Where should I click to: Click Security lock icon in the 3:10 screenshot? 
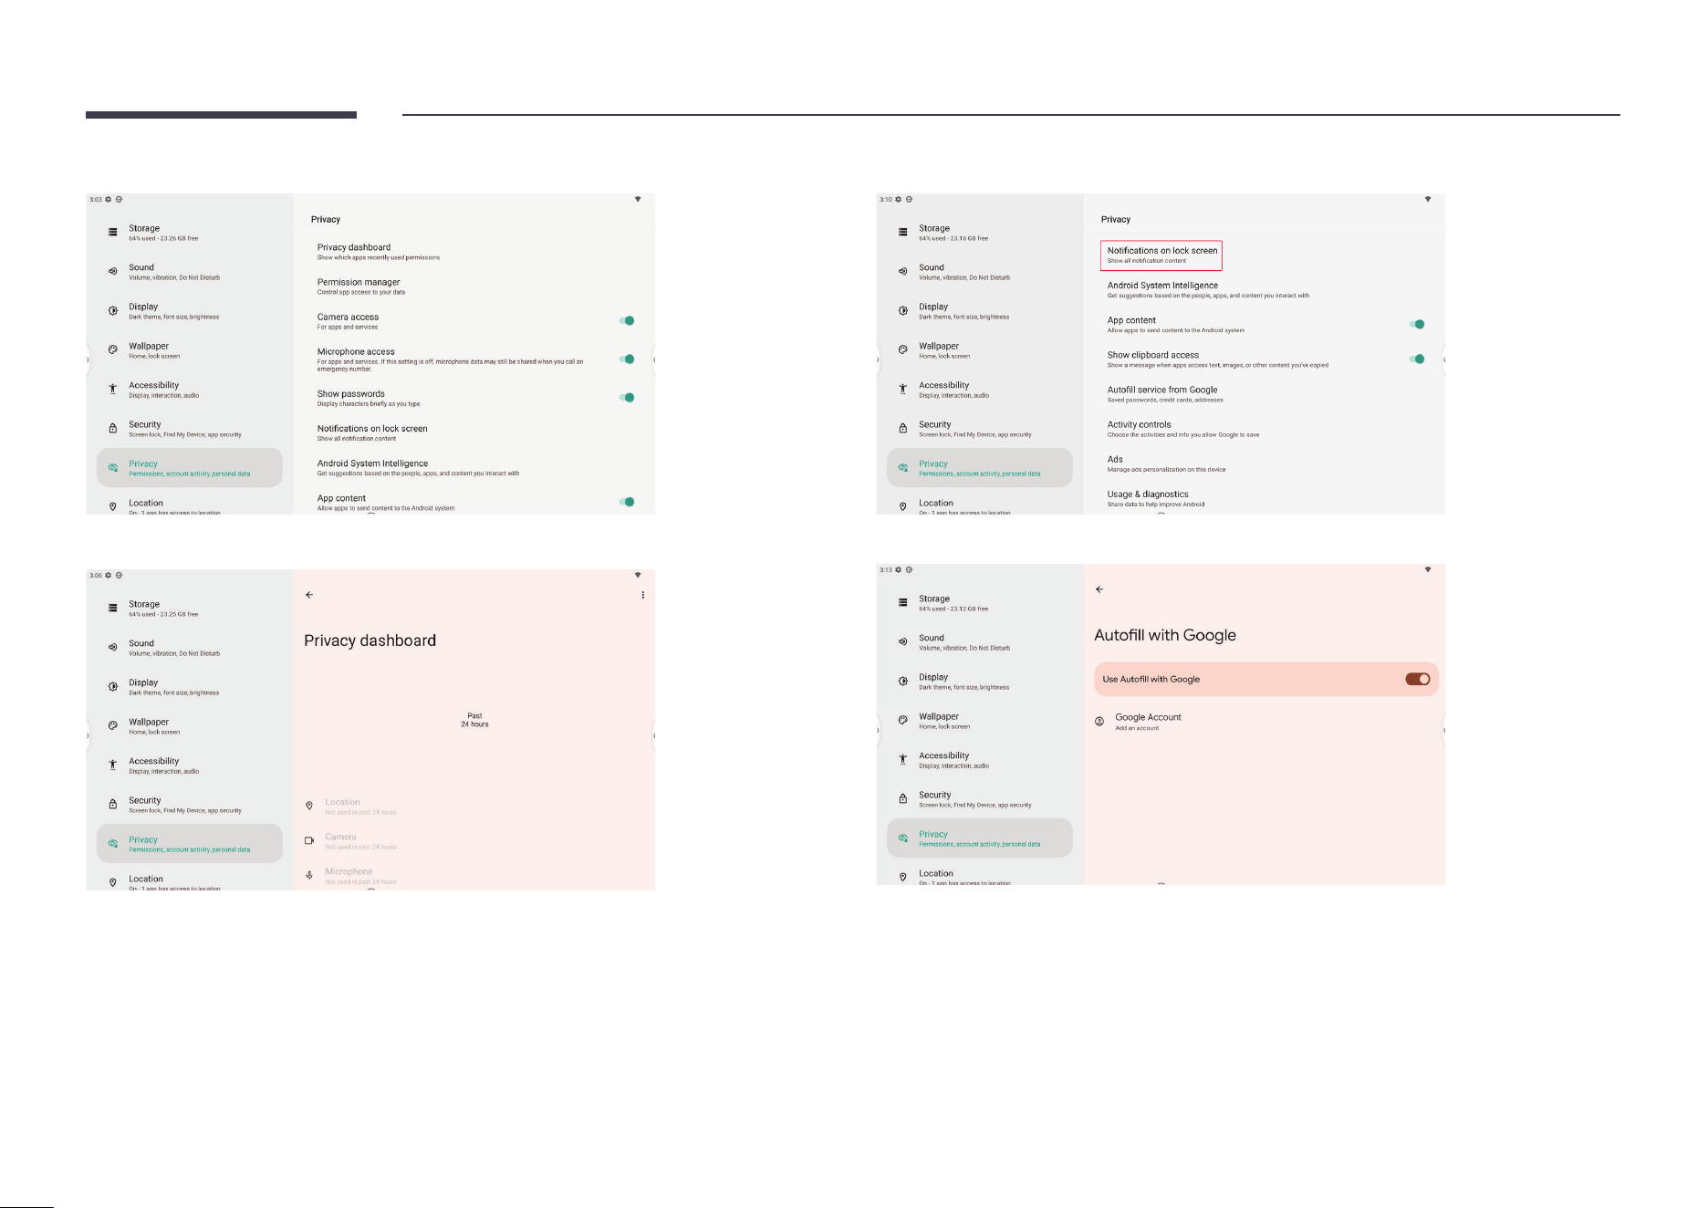click(902, 429)
